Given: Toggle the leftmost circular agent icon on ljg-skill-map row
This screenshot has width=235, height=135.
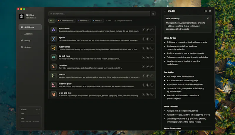Looking at the screenshot, I should tap(144, 58).
